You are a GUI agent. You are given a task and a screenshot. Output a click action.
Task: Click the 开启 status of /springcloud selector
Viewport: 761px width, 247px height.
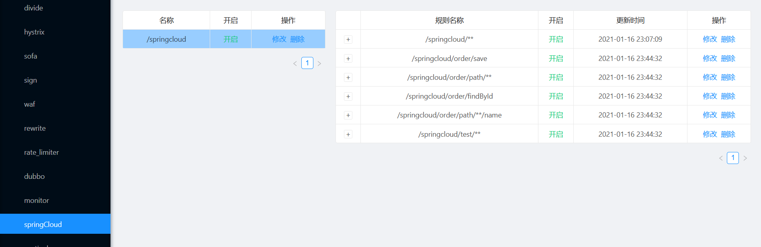coord(231,39)
